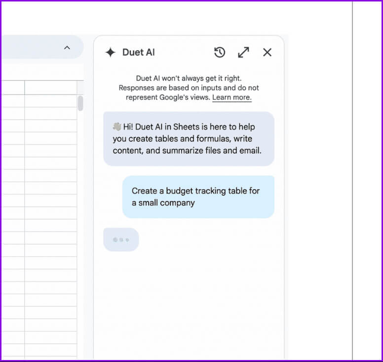Select the 'Create a budget tracking table' message
Screen dimensions: 383x362
point(198,197)
